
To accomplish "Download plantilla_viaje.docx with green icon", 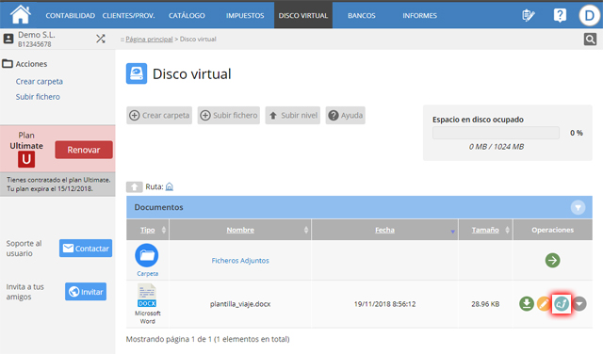I will point(527,304).
